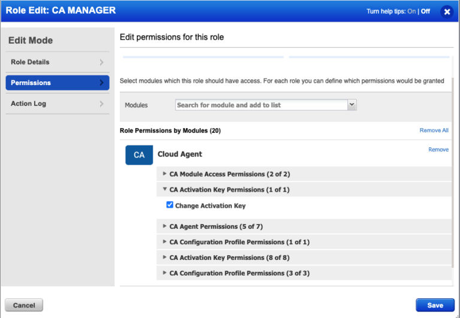The height and width of the screenshot is (318, 460).
Task: Click the Permissions chevron arrow
Action: coord(101,83)
